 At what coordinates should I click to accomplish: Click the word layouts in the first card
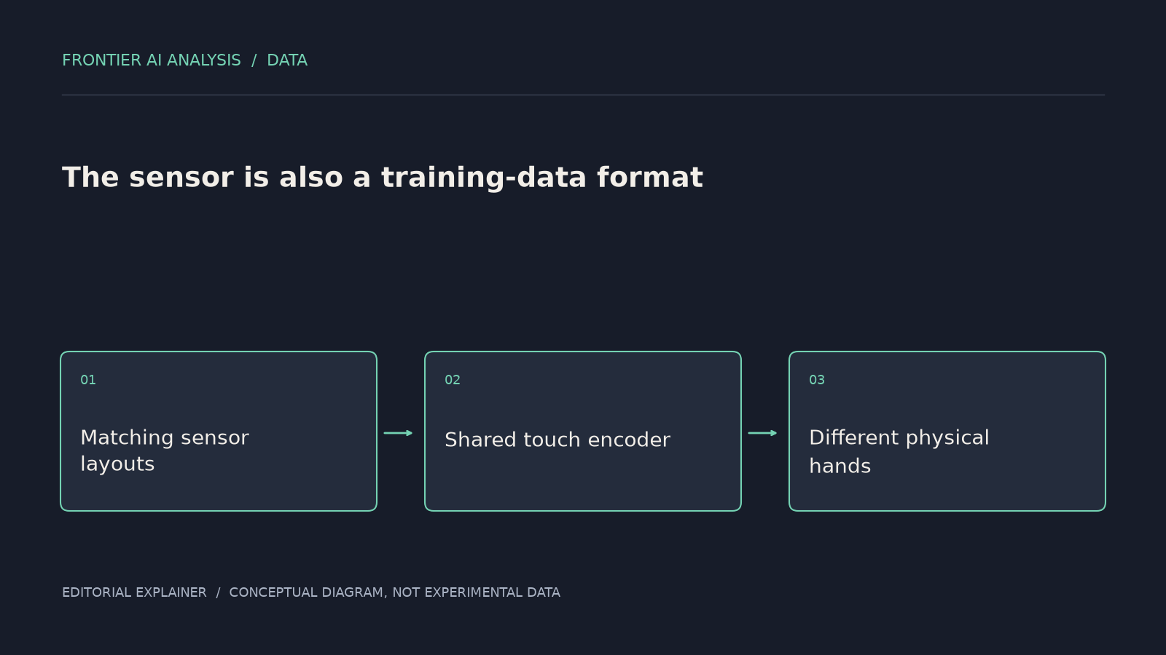click(117, 464)
